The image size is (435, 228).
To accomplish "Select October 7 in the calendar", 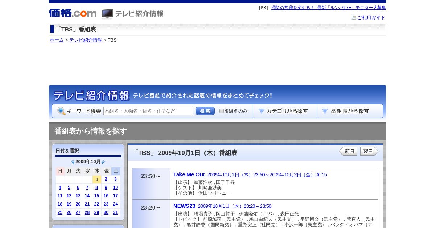I will coord(87,187).
